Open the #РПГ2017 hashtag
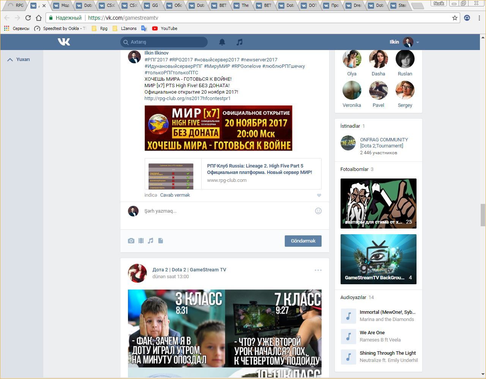 point(156,60)
